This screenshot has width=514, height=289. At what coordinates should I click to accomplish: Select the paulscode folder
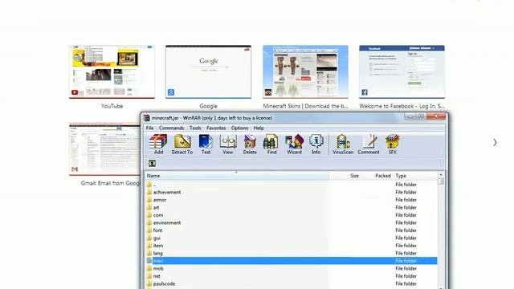(x=292, y=283)
